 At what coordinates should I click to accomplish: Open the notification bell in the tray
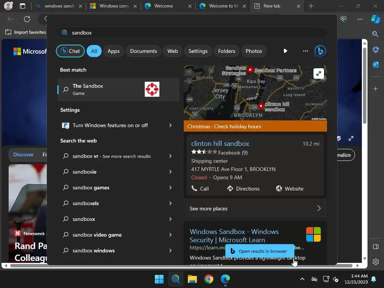(374, 279)
